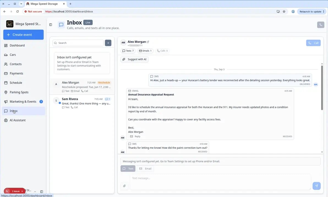Open Alex Morgan's contact external link icon
Viewport: 328px width, 197px height.
pyautogui.click(x=148, y=42)
